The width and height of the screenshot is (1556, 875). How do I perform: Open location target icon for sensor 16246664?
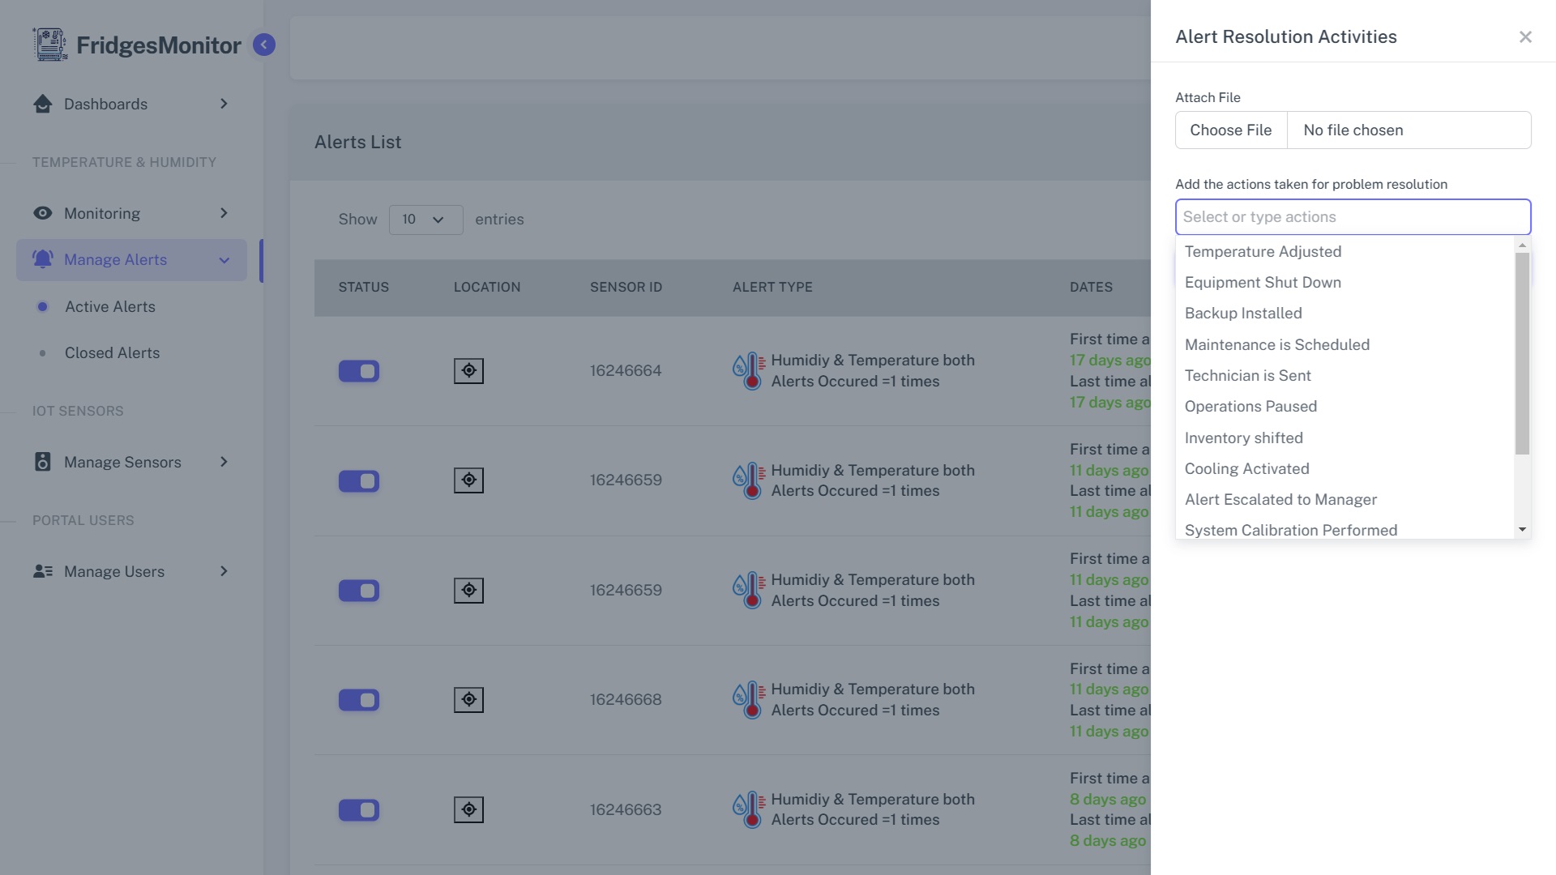[468, 371]
